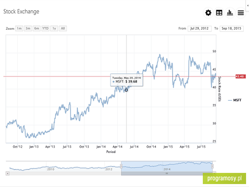Toggle the MSFT series in legend

234,100
